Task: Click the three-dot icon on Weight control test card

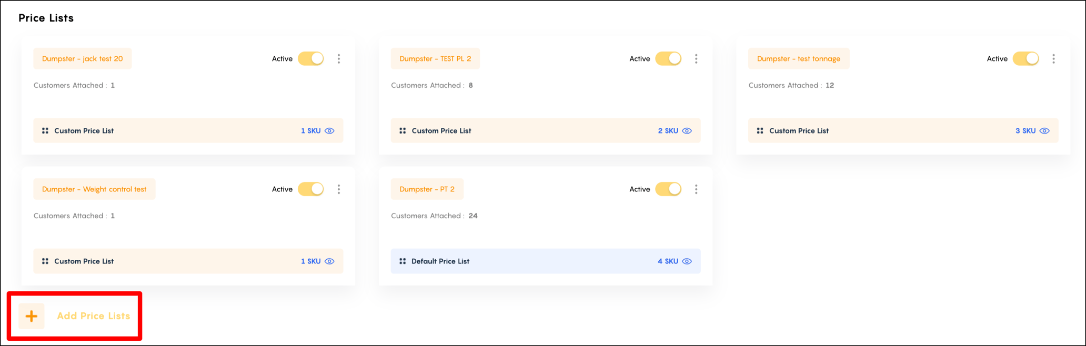Action: point(338,189)
